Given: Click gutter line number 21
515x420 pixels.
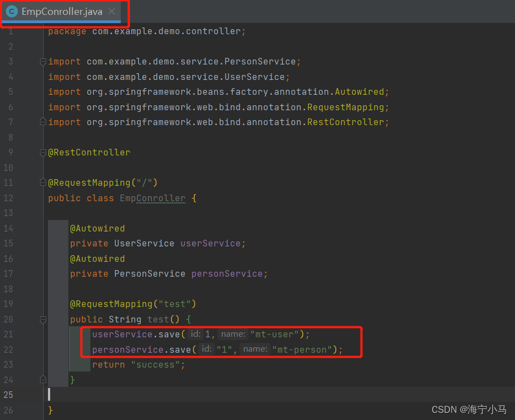Looking at the screenshot, I should 8,335.
